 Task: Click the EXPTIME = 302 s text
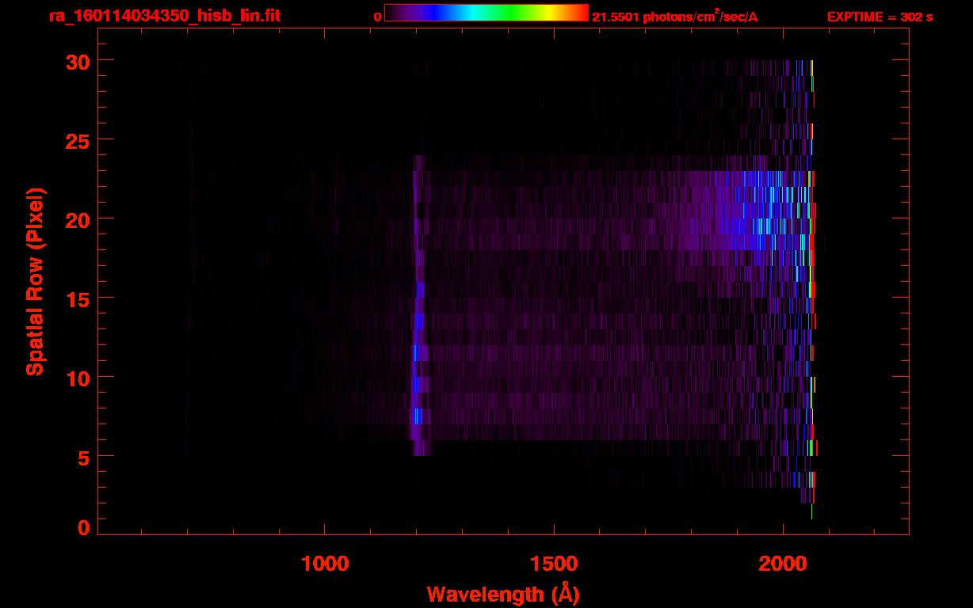pos(880,17)
